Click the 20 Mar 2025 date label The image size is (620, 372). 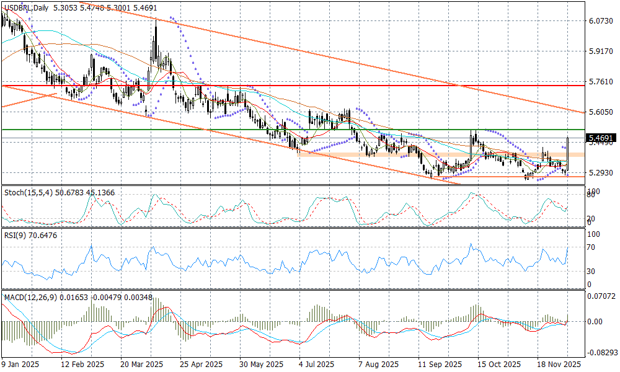[x=141, y=365]
